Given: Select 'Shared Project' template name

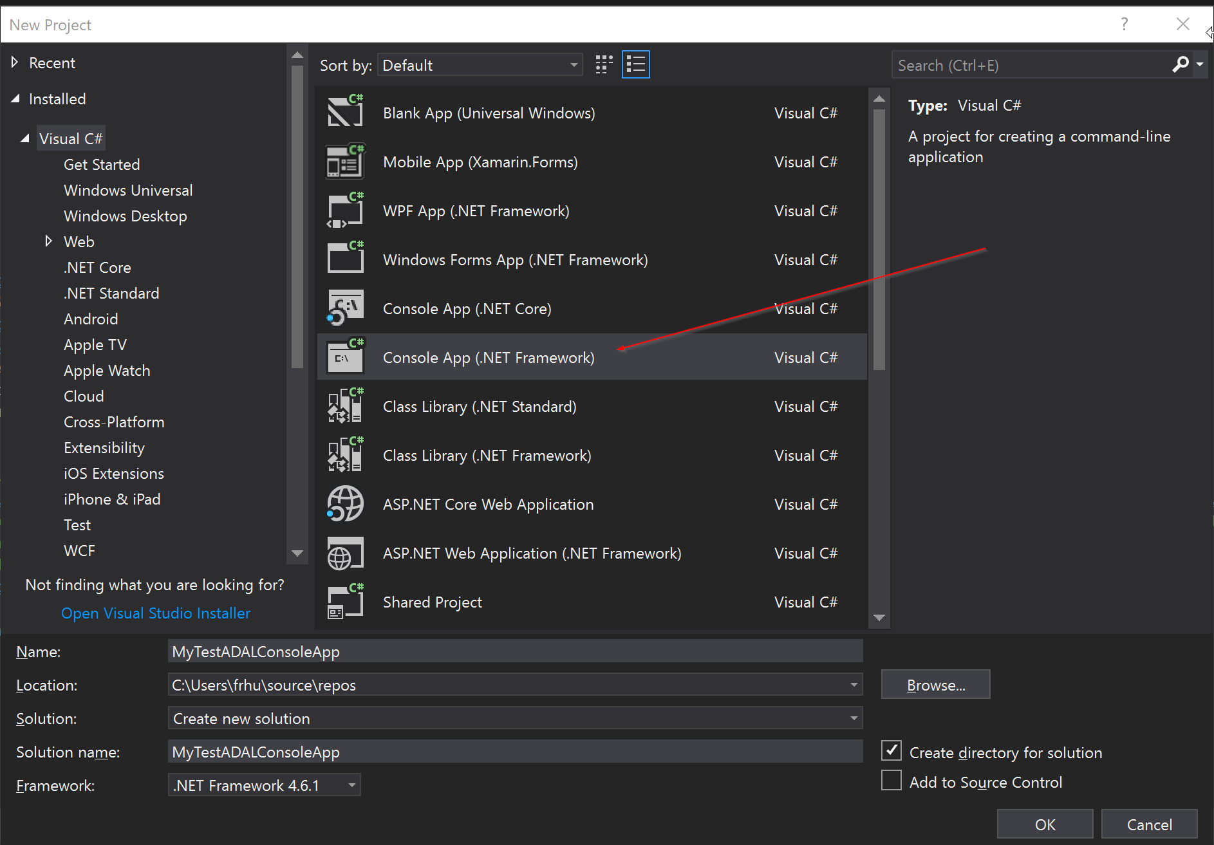Looking at the screenshot, I should pyautogui.click(x=432, y=602).
